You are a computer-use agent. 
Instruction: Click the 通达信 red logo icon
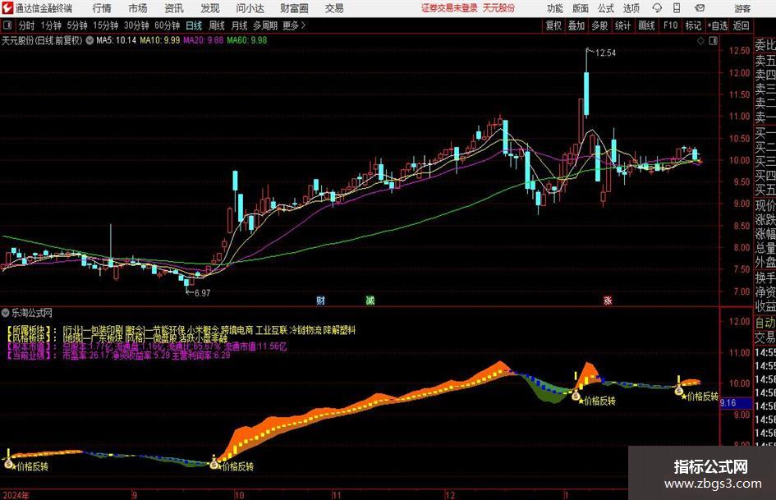coord(8,8)
